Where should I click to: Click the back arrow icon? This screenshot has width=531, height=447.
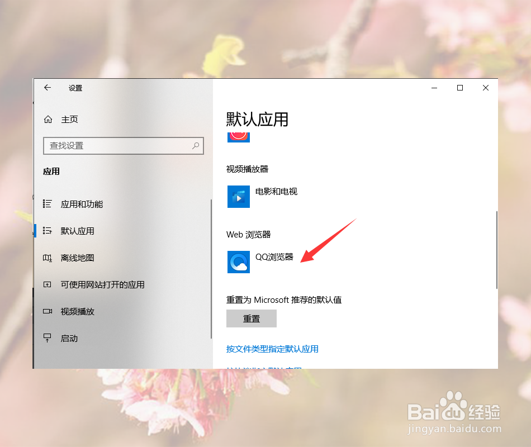click(x=48, y=88)
